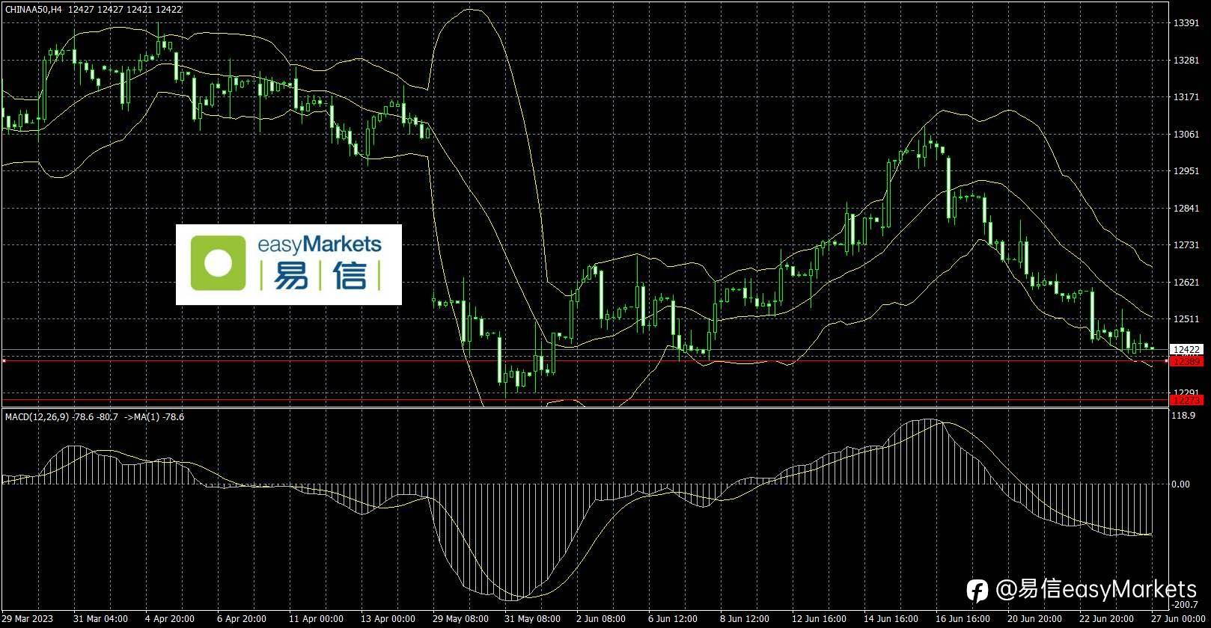
Task: Click the CHINAA50,H4 chart symbol label
Action: tap(33, 9)
